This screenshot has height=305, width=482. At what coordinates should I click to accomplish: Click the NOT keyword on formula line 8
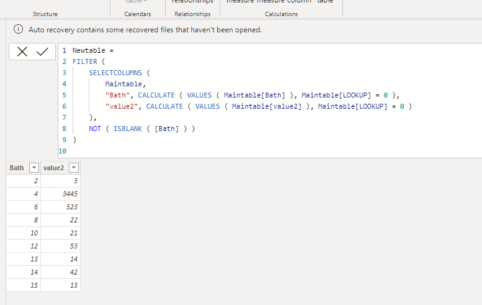point(95,129)
